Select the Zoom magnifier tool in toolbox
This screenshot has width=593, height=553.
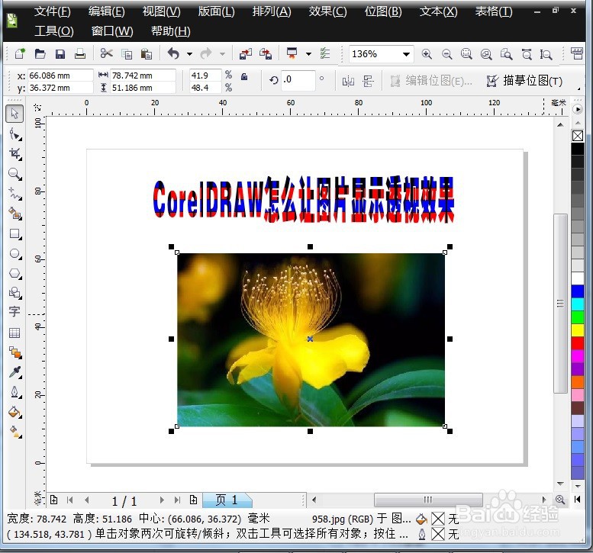tap(15, 174)
